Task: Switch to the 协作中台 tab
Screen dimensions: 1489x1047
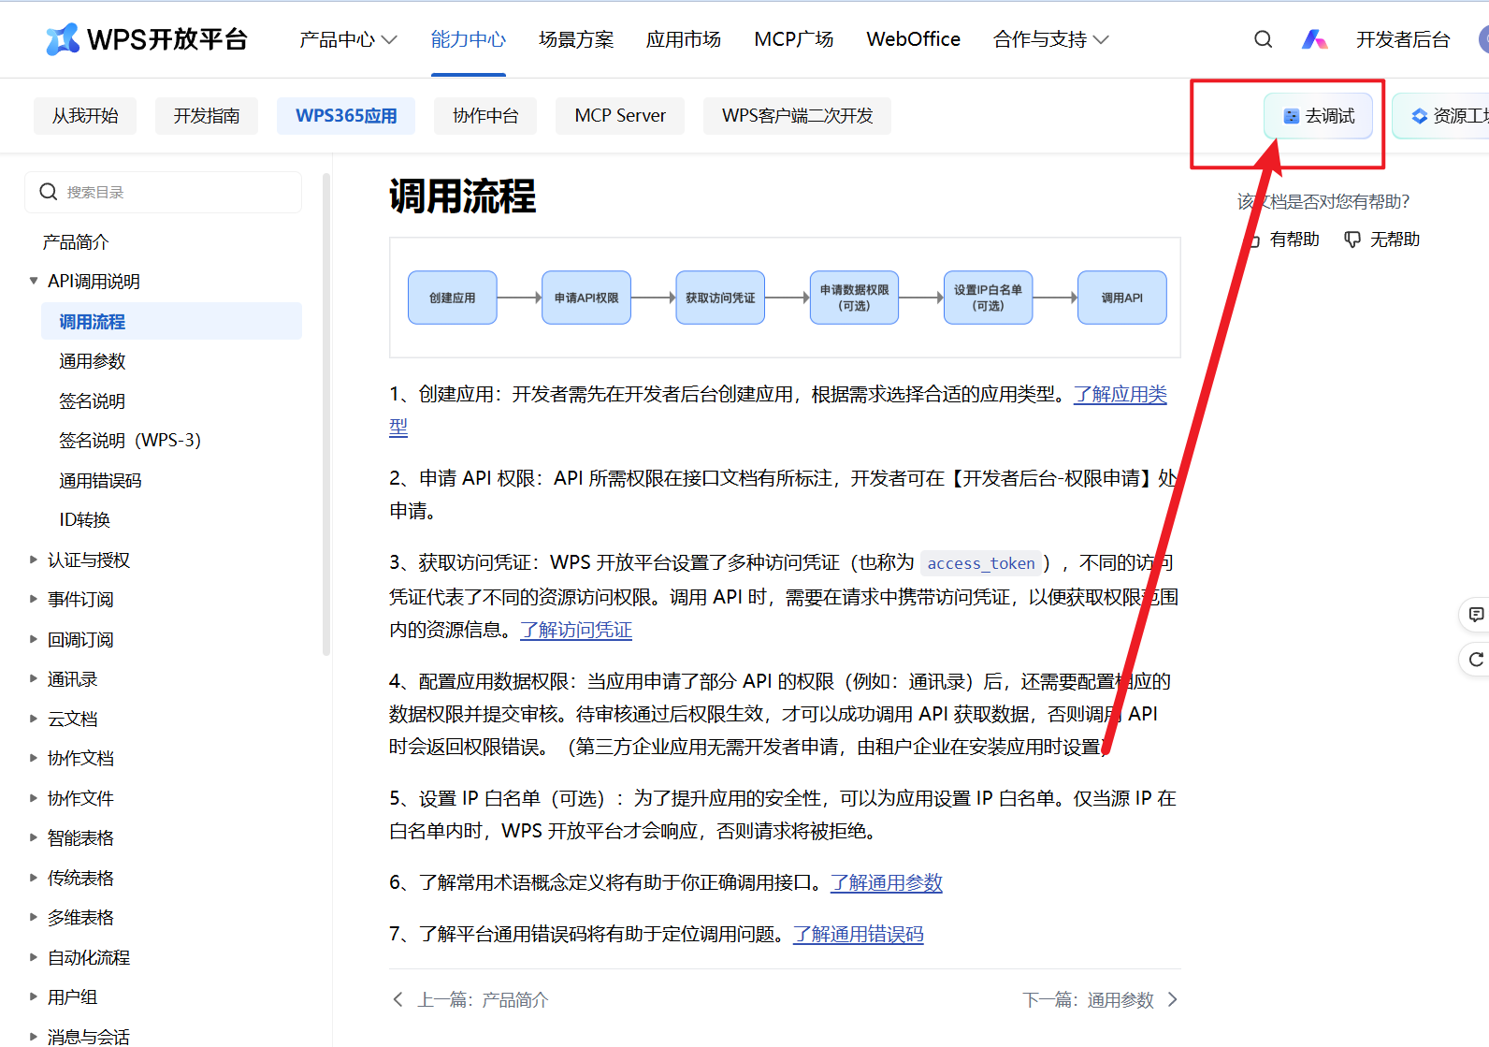Action: click(485, 116)
